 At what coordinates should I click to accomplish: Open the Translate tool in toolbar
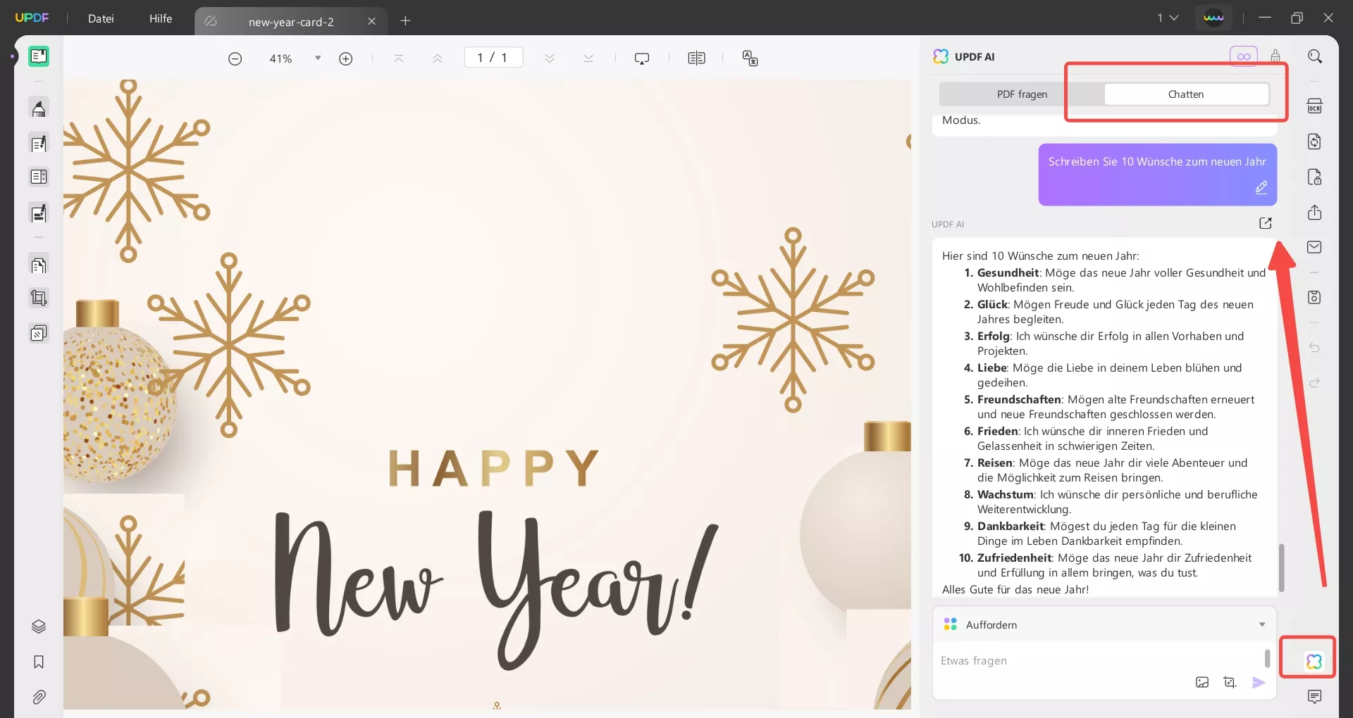750,58
